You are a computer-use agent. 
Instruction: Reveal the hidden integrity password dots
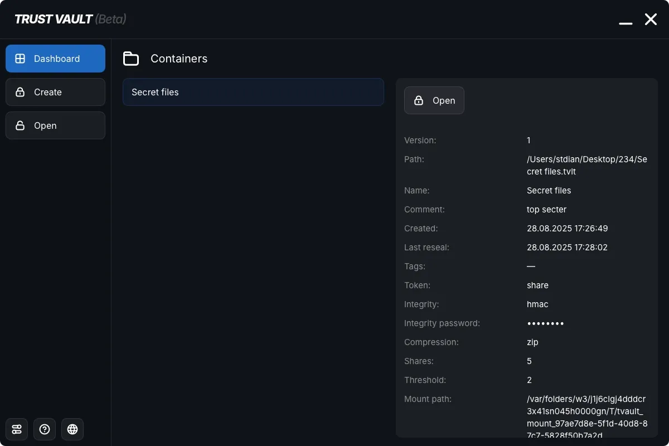[x=545, y=323]
